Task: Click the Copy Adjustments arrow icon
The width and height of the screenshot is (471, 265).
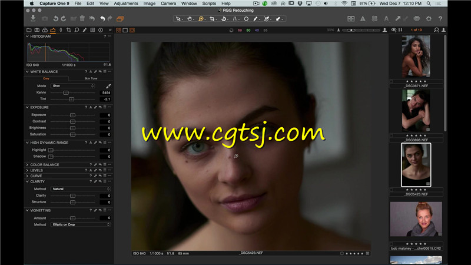Action: coord(398,19)
